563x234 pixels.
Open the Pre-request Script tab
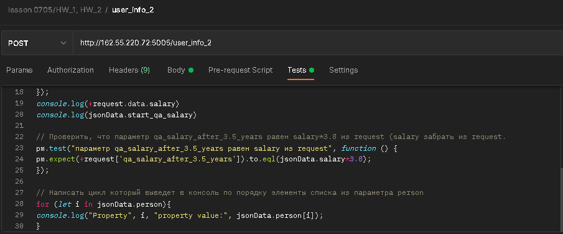coord(241,70)
